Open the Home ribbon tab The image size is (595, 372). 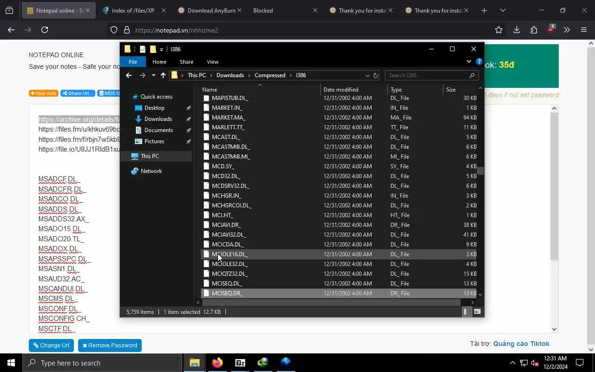pyautogui.click(x=159, y=62)
